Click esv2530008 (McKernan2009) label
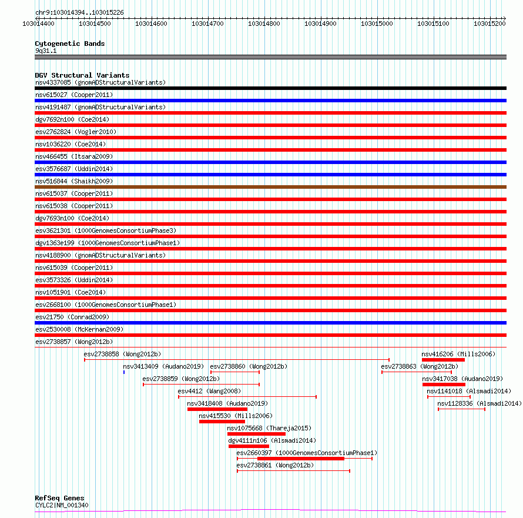The image size is (523, 518). click(79, 329)
